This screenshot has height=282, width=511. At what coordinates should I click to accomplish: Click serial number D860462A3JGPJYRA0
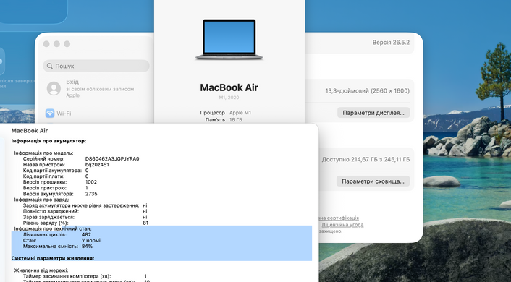pyautogui.click(x=112, y=159)
